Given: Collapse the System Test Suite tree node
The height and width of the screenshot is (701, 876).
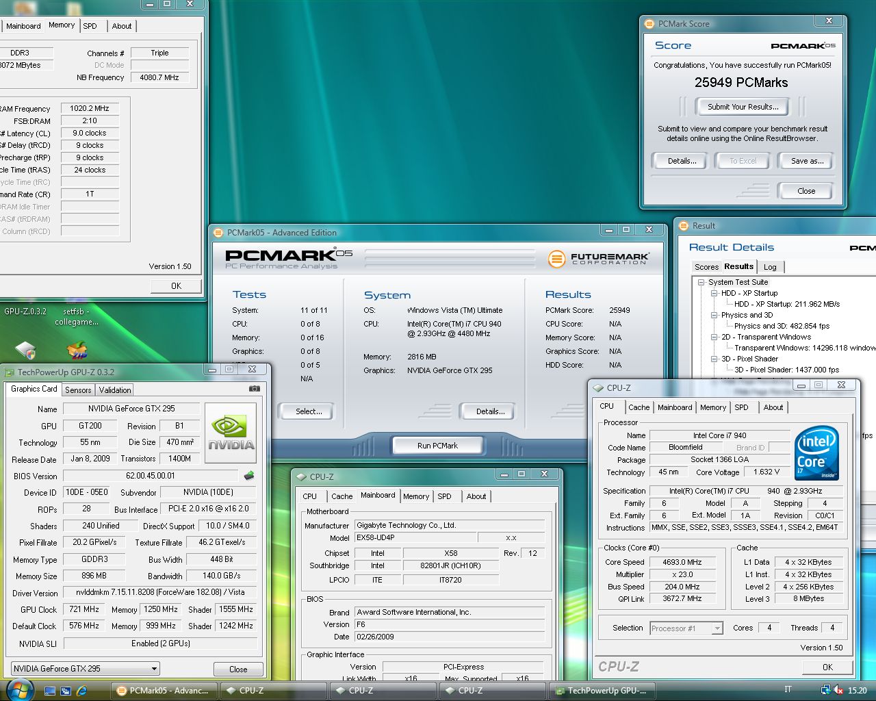Looking at the screenshot, I should [701, 282].
